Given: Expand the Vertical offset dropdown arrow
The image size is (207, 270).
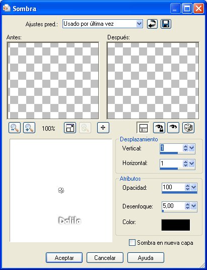Looking at the screenshot, I should (x=192, y=148).
